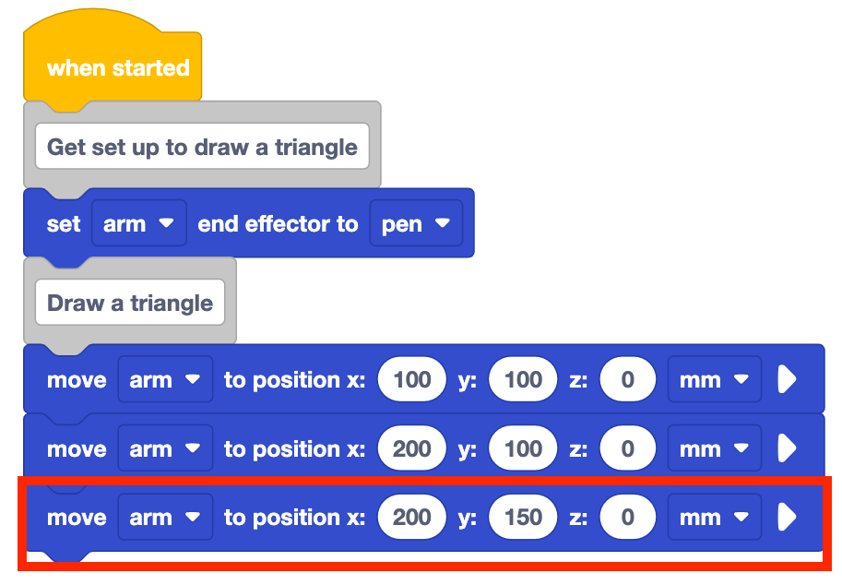
Task: Click the y value 150 field
Action: [x=524, y=518]
